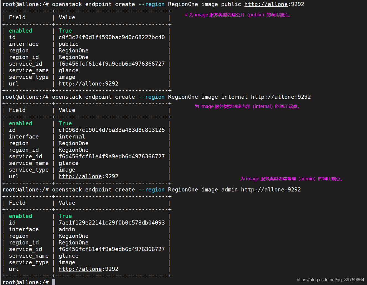
Task: Click service_id value in the public endpoint table
Action: [x=112, y=64]
